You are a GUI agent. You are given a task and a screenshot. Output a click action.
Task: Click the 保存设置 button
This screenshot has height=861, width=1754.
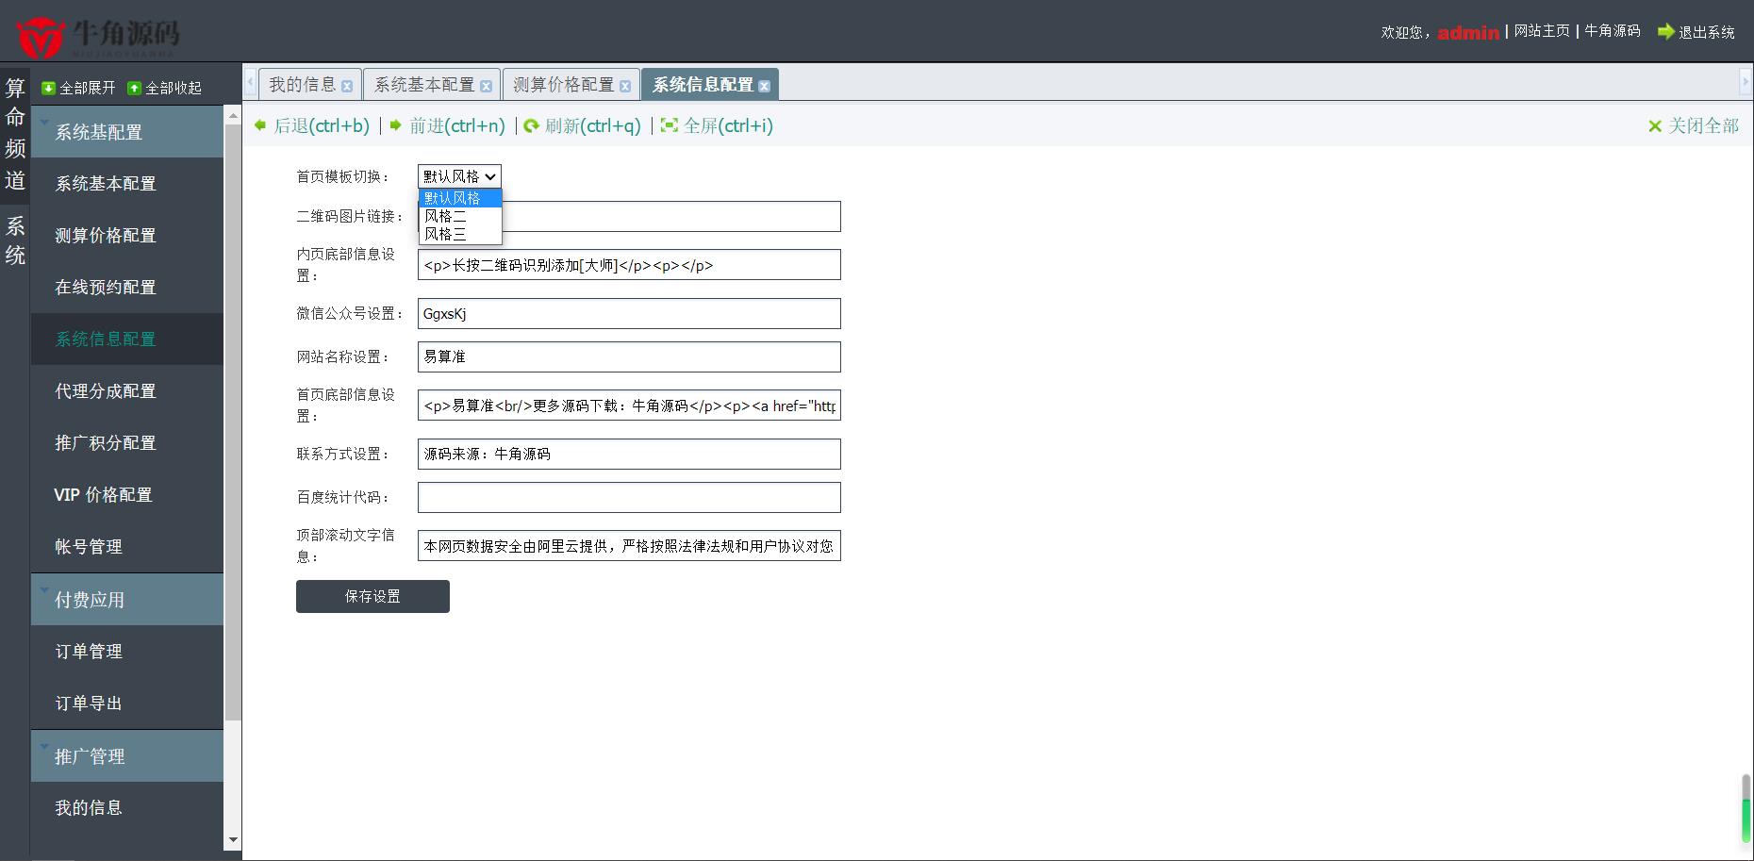372,596
